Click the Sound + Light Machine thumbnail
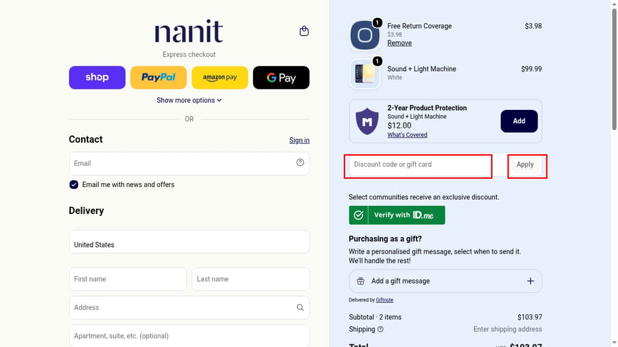This screenshot has height=347, width=618. point(365,73)
